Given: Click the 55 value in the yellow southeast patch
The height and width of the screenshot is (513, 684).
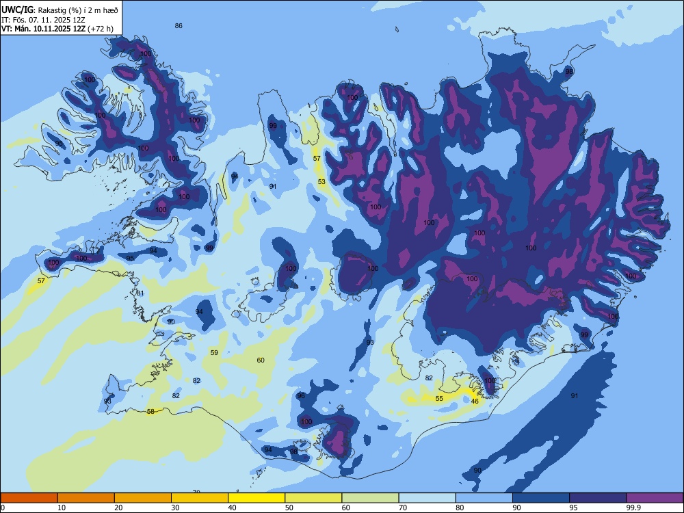Looking at the screenshot, I should click(x=439, y=398).
